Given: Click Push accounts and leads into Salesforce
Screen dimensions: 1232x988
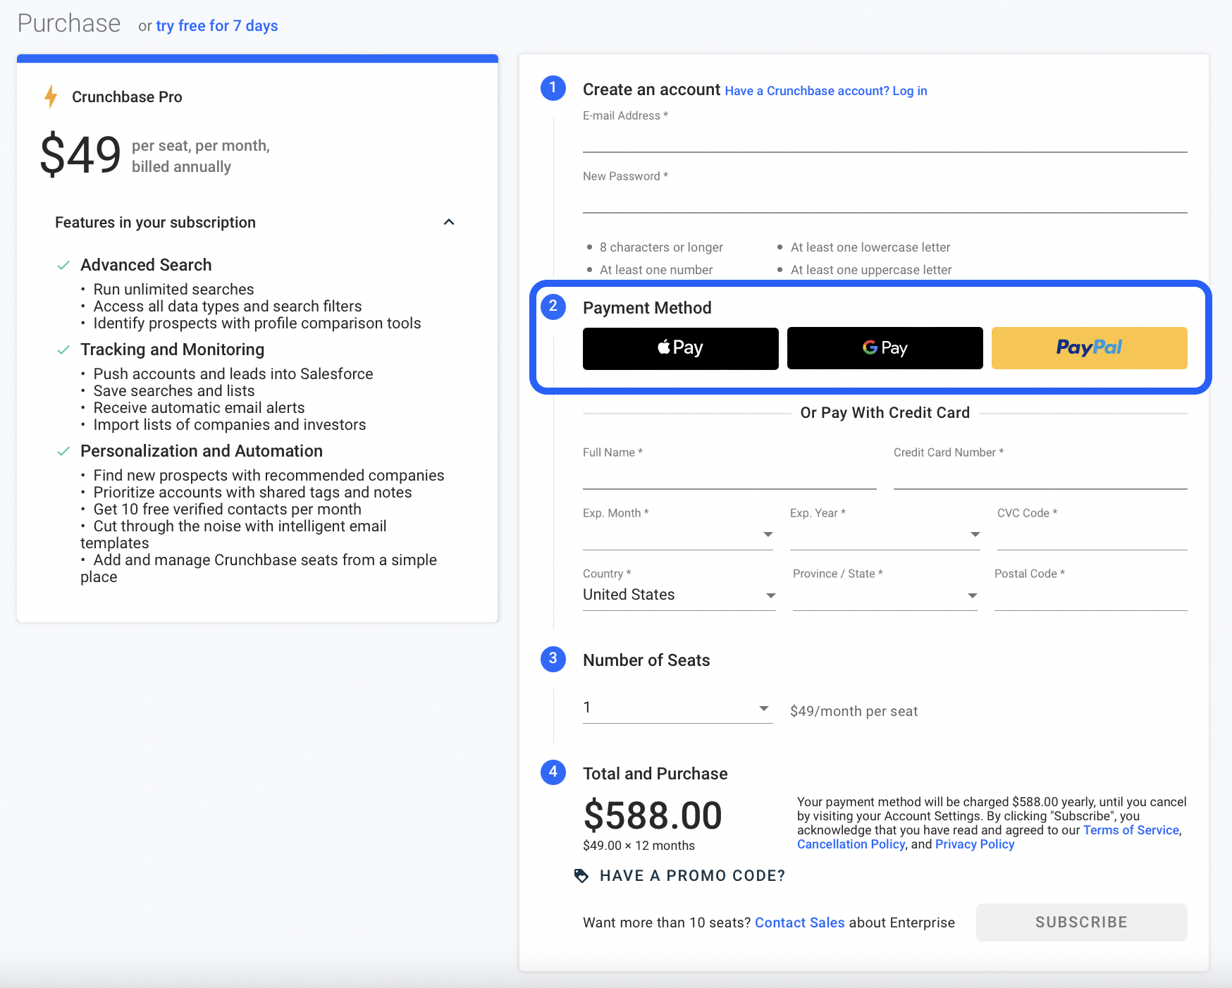Looking at the screenshot, I should [x=233, y=374].
